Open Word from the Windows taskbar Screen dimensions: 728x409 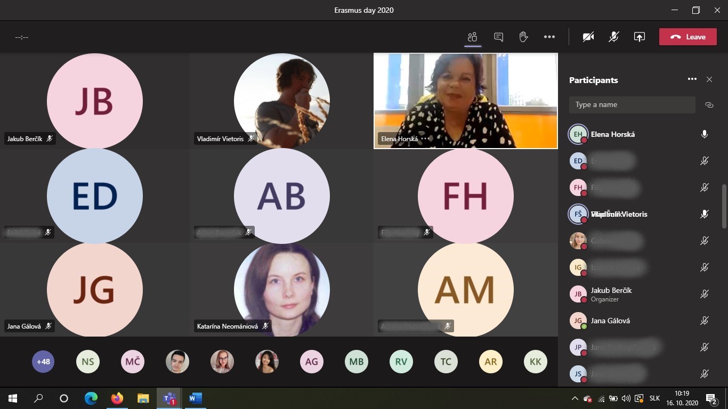point(196,398)
